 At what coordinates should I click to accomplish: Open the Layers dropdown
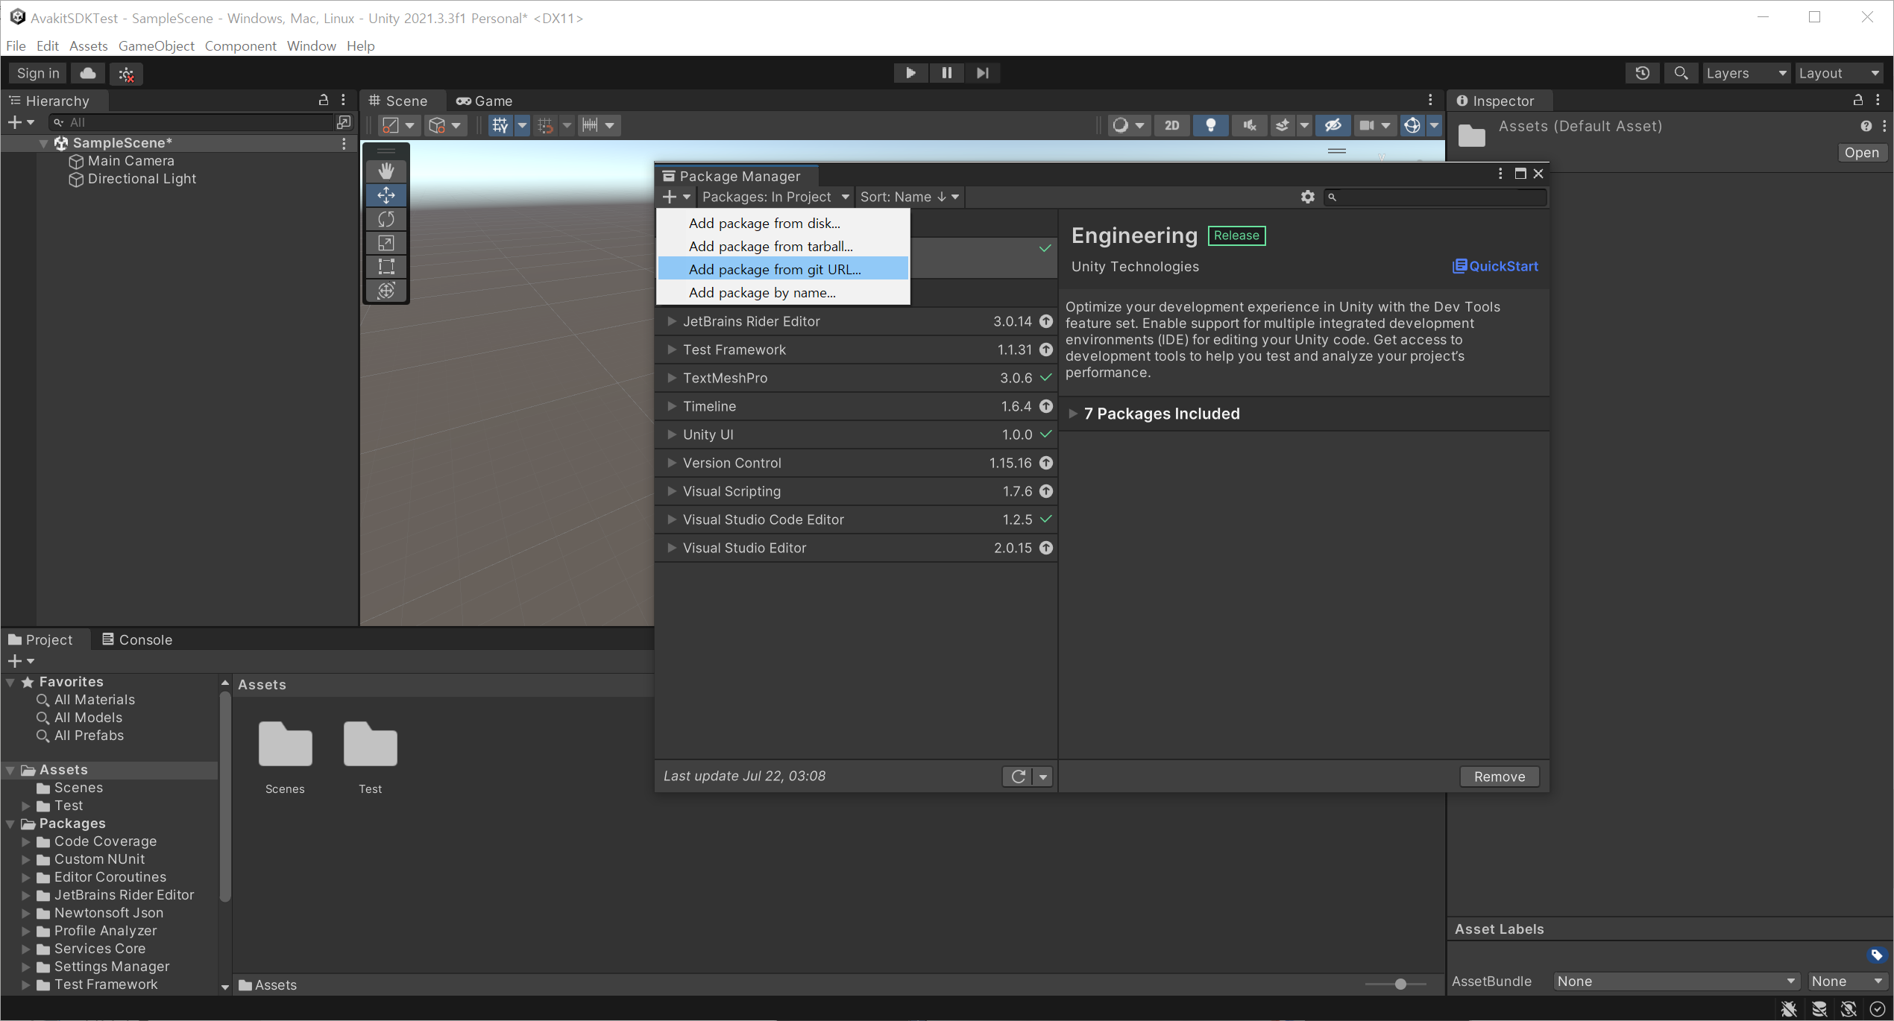tap(1746, 73)
